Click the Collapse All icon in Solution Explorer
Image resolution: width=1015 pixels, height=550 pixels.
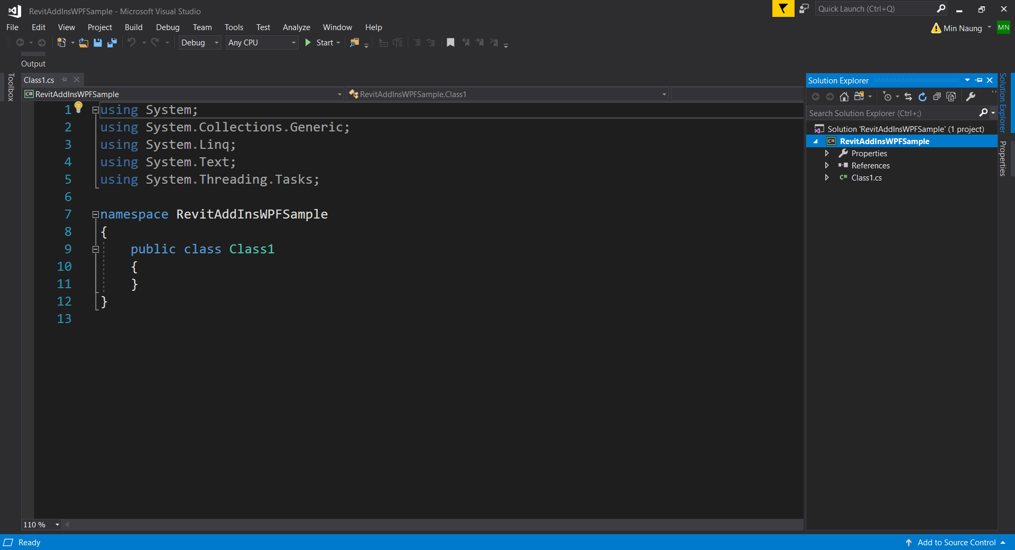[937, 97]
